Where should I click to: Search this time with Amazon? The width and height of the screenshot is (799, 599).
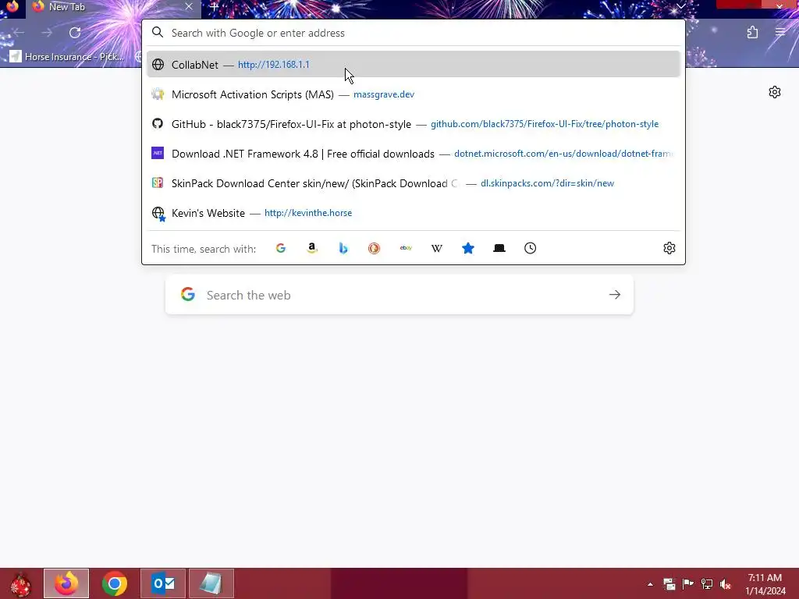(312, 248)
